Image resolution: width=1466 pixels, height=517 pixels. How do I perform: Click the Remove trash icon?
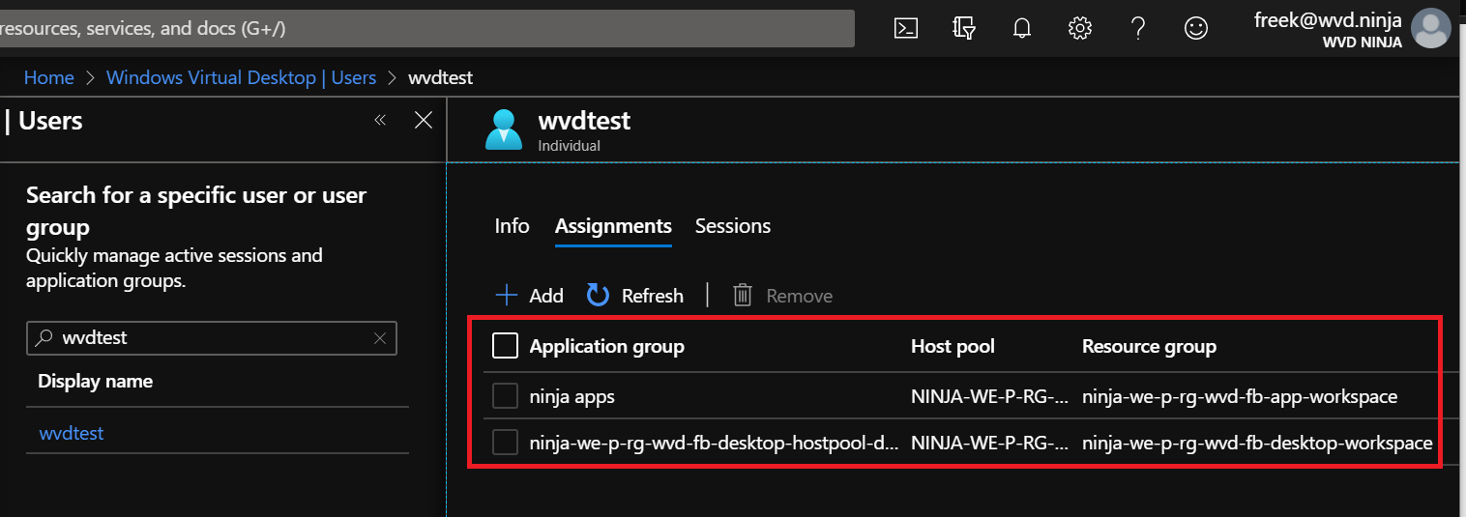(743, 295)
